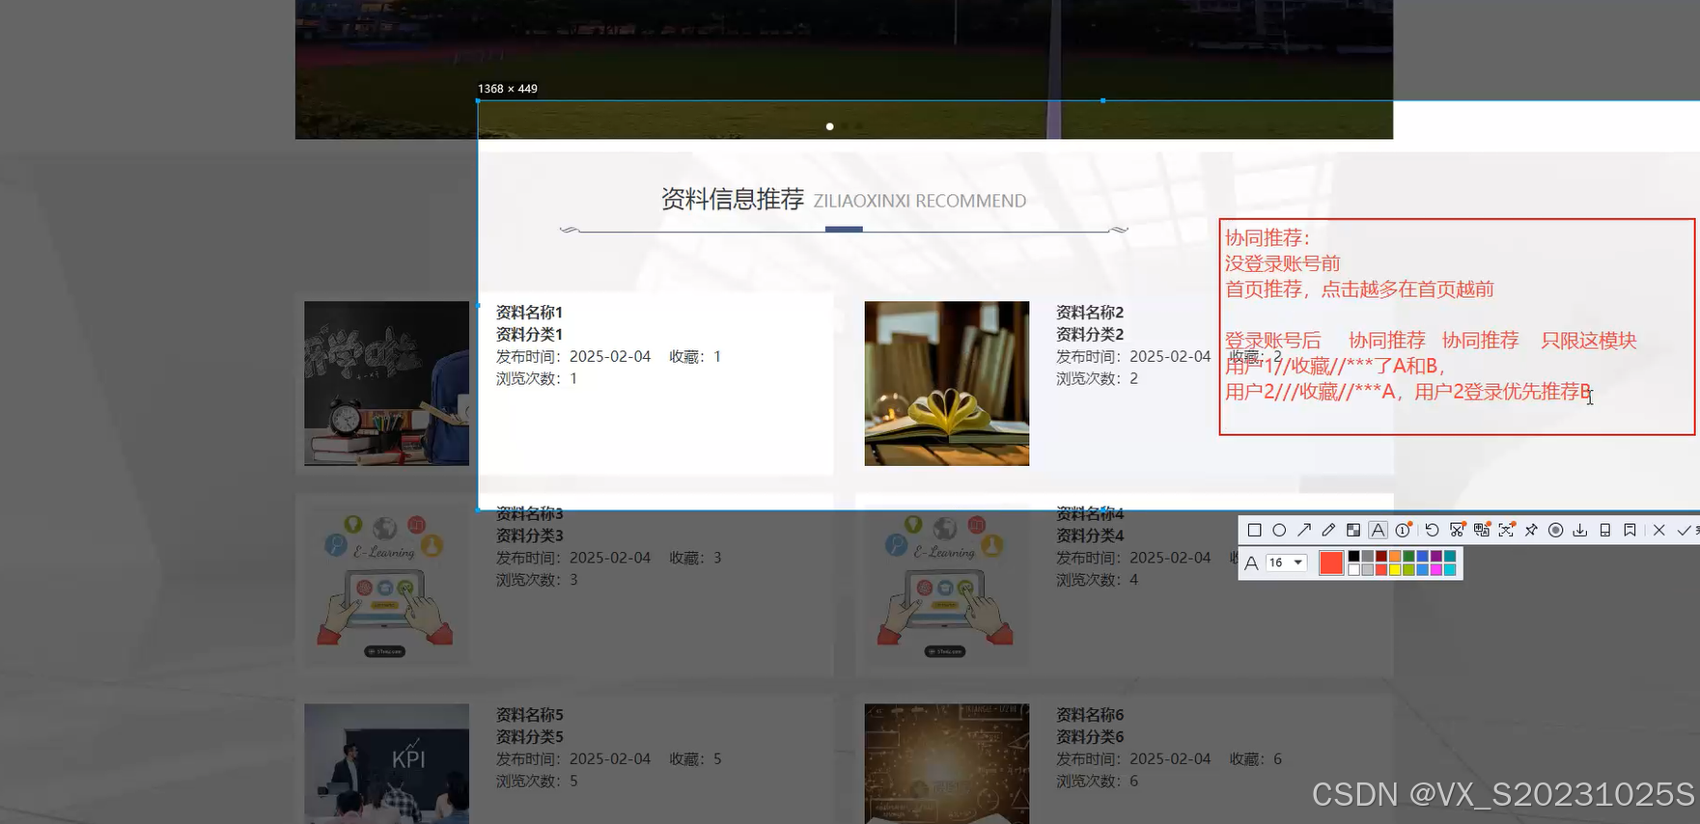1700x824 pixels.
Task: Click the scissors long-screenshot icon
Action: coord(1457,531)
